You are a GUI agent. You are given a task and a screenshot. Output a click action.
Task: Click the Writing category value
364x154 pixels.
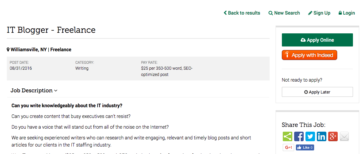pyautogui.click(x=82, y=68)
